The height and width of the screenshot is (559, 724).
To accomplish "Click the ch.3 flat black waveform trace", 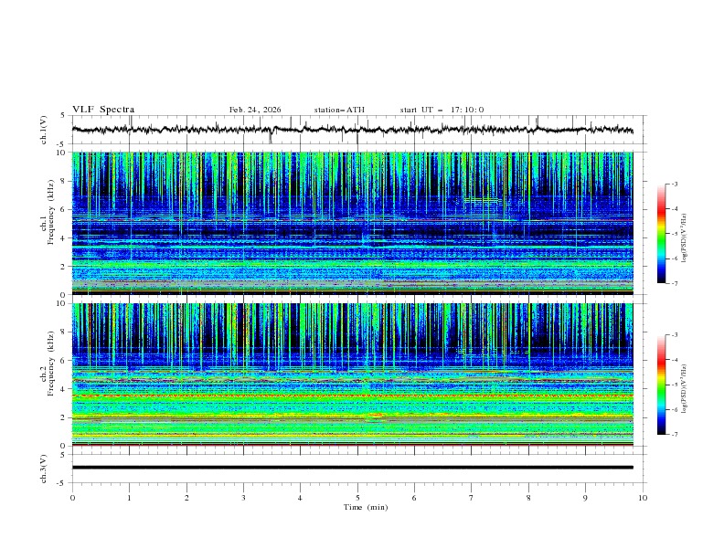I will coord(352,468).
